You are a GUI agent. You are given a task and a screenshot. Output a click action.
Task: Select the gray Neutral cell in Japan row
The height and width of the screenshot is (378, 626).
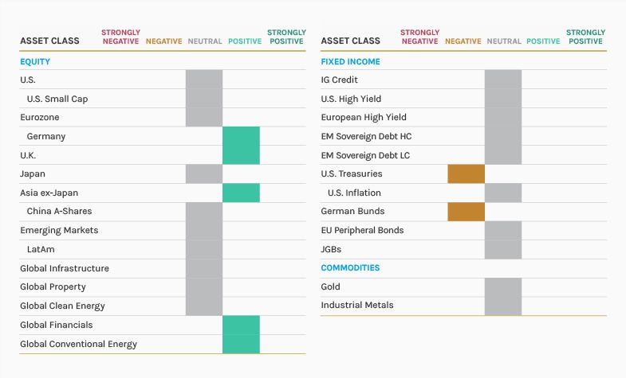pyautogui.click(x=204, y=173)
